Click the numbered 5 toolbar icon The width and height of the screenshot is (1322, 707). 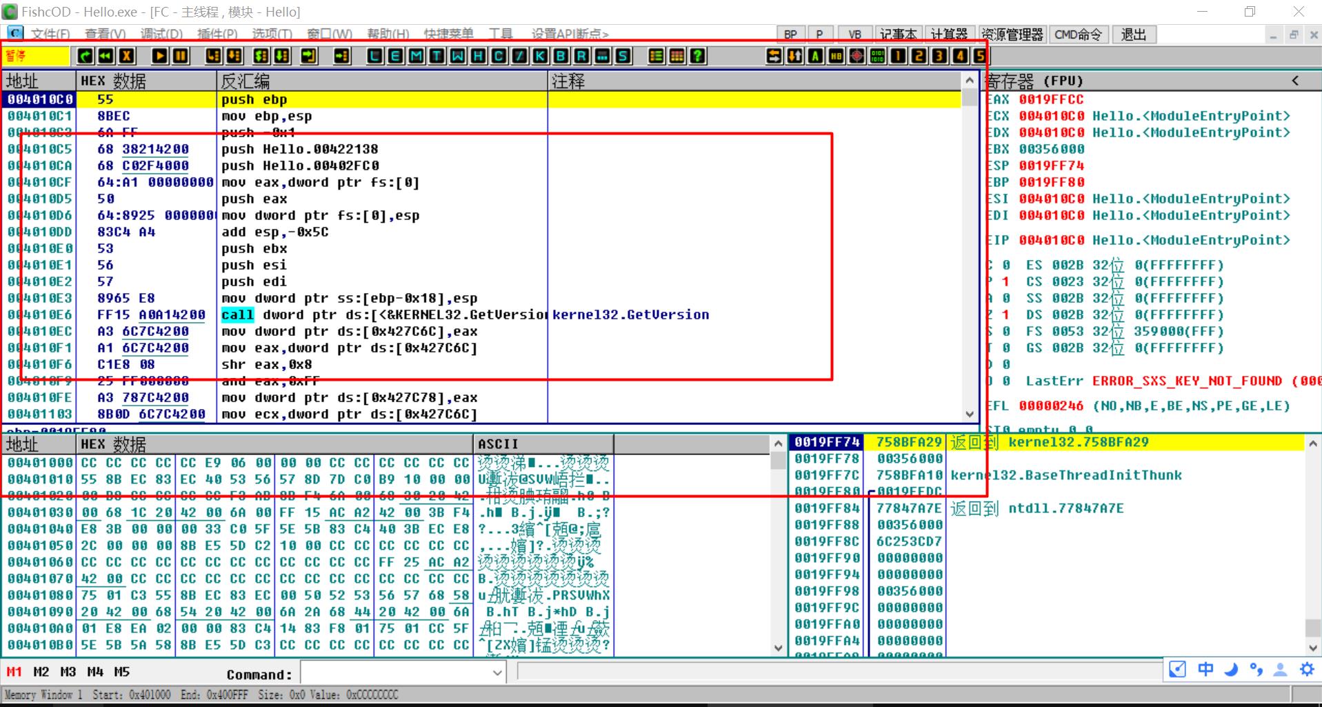point(979,57)
